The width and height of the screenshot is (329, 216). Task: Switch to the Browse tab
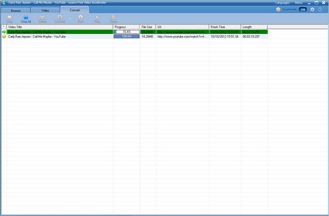tap(16, 11)
